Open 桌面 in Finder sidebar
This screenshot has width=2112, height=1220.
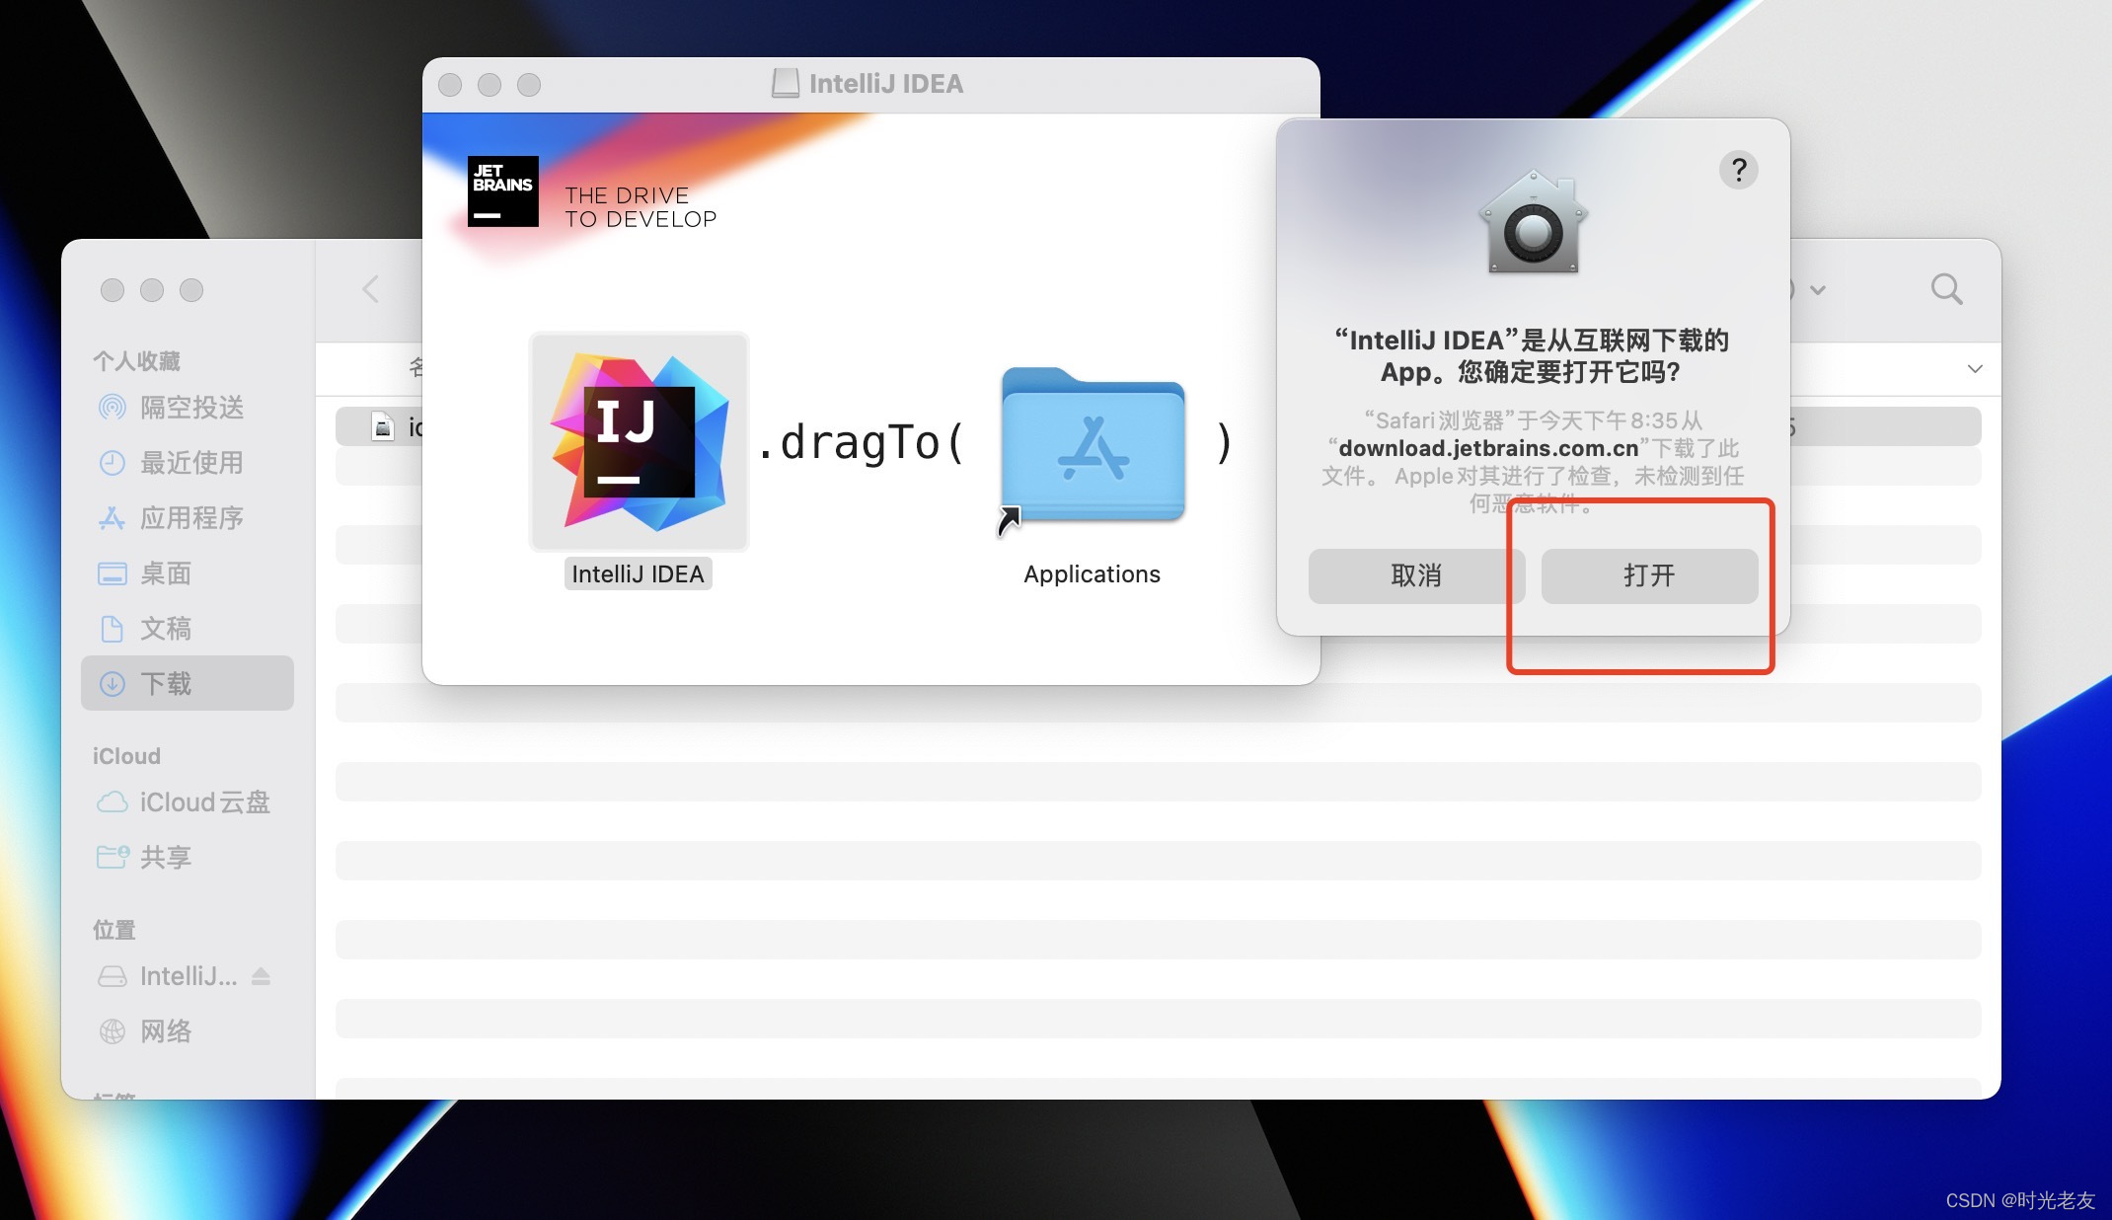pyautogui.click(x=188, y=573)
